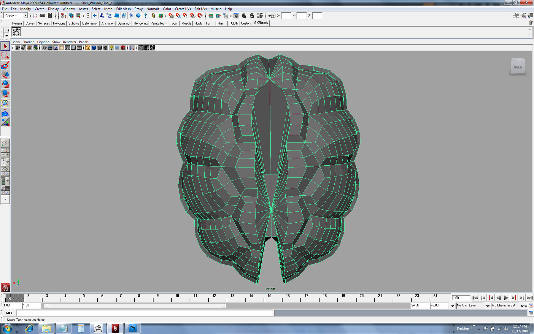Toggle the auto keyframe key button

pos(524,305)
